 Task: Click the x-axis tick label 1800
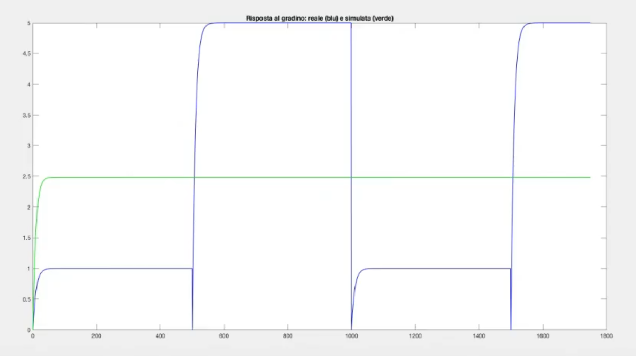click(x=606, y=337)
